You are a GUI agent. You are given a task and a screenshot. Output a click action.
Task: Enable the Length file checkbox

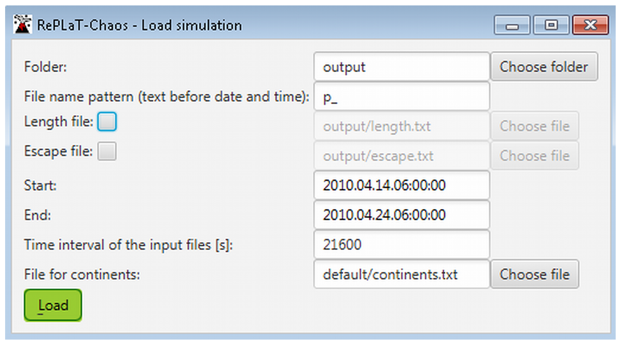click(x=107, y=122)
